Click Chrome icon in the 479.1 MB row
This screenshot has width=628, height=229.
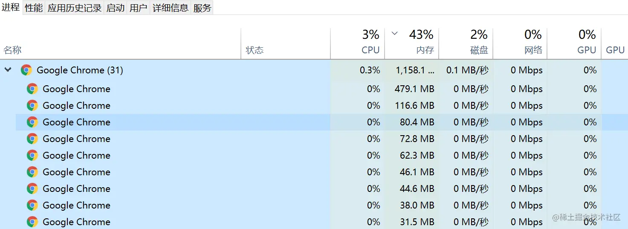(x=32, y=89)
